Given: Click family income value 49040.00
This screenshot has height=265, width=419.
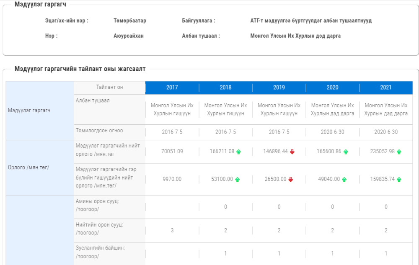Looking at the screenshot, I should (329, 179).
